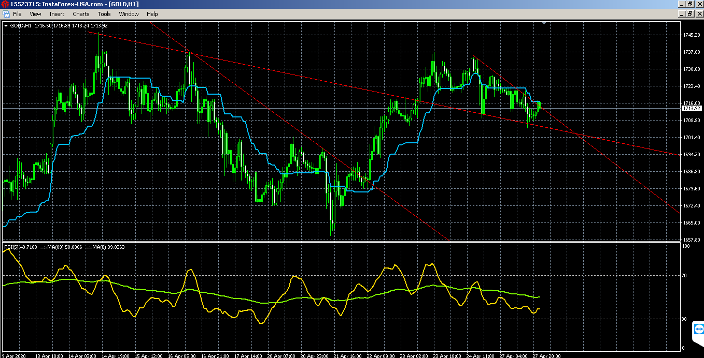Open the Help menu
Viewport: 704px width, 358px height.
point(152,14)
